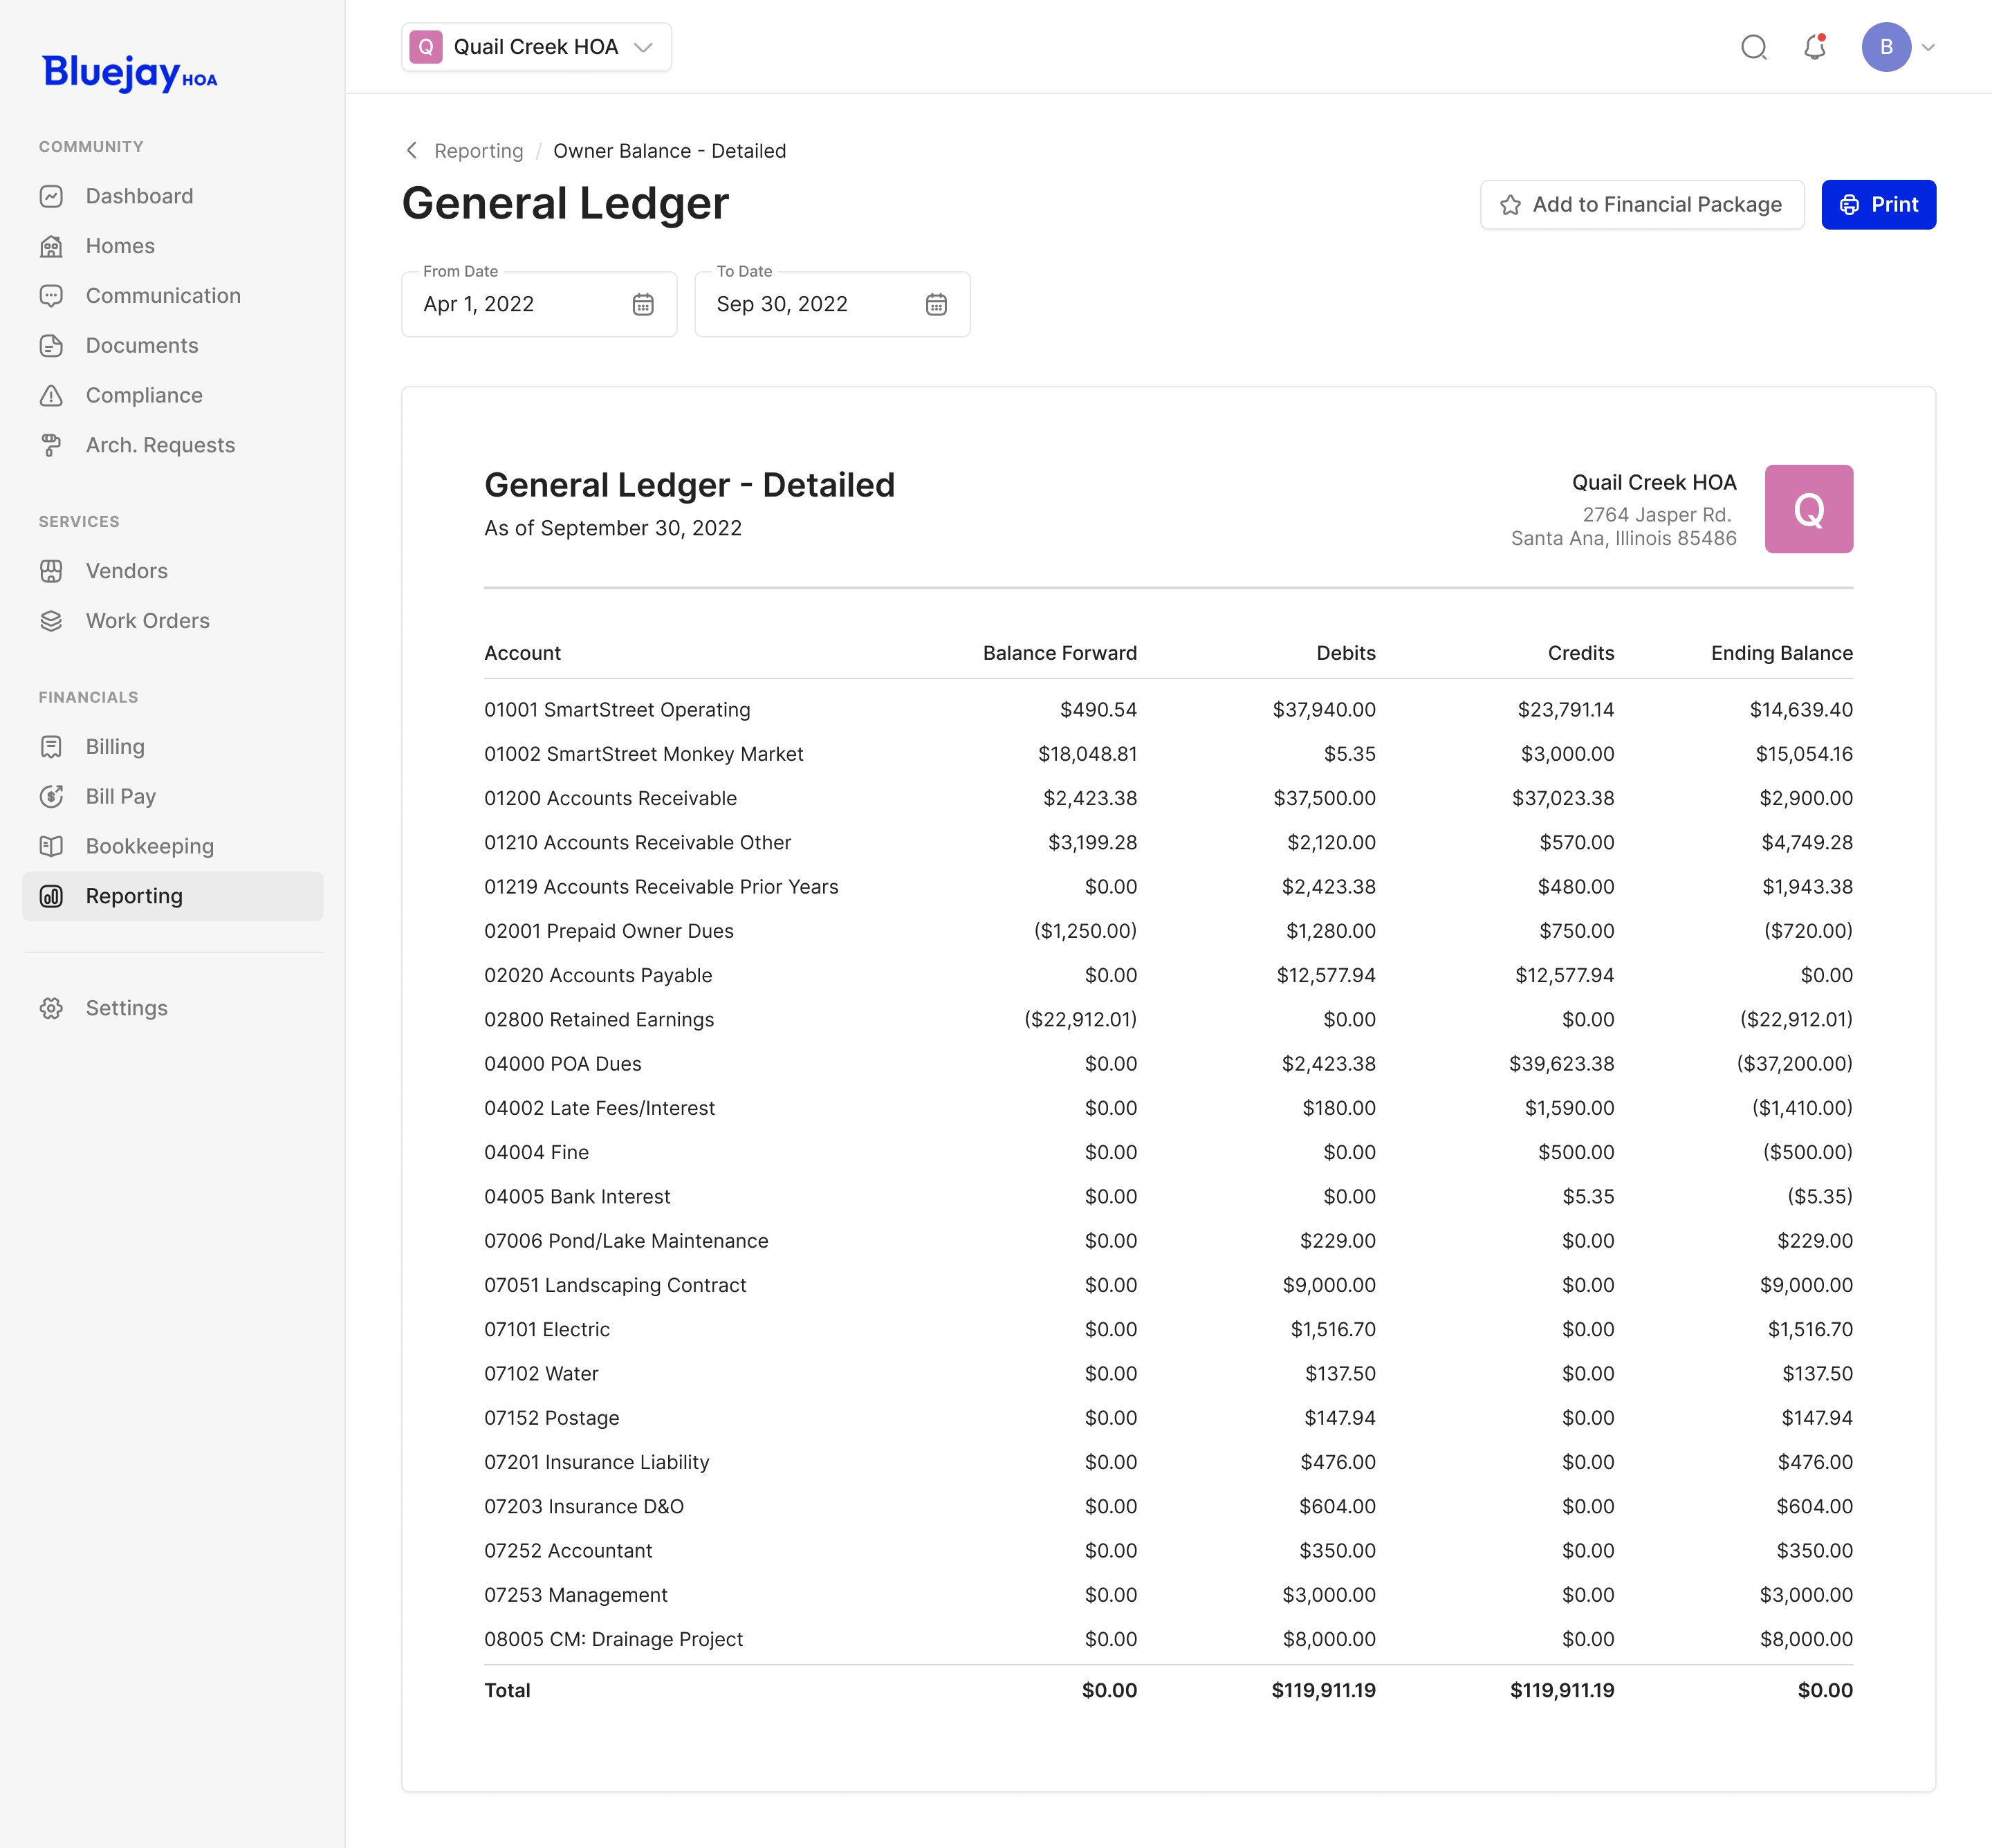The image size is (1992, 1848).
Task: Click the $39,623.38 credits value
Action: 1561,1064
